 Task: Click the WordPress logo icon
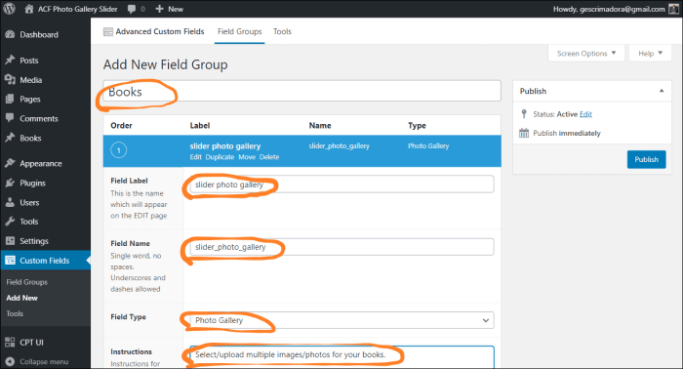[9, 9]
